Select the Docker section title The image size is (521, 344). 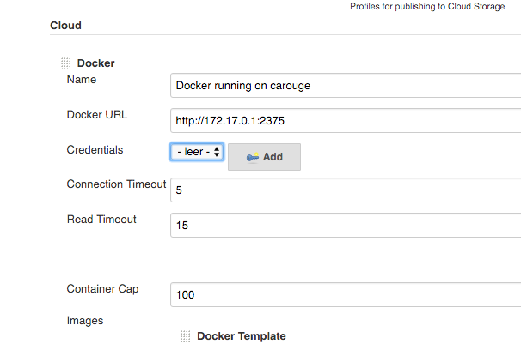(95, 63)
